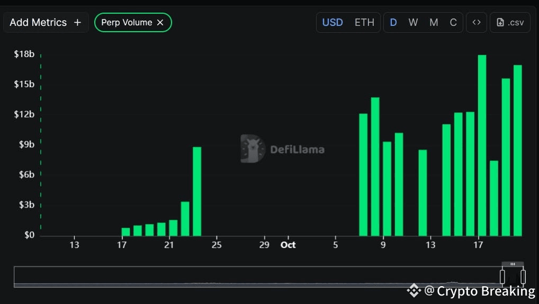Image resolution: width=539 pixels, height=304 pixels.
Task: Remove Perp Volume metric with X icon
Action: click(160, 23)
